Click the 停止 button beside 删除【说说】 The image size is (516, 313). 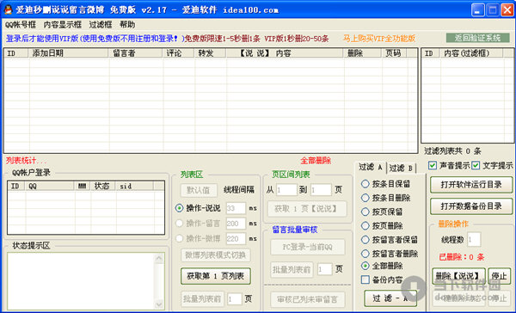(x=499, y=276)
